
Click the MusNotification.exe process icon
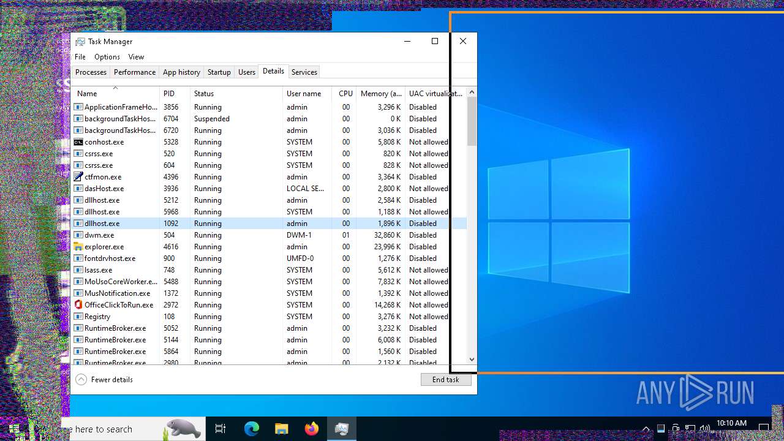[78, 293]
